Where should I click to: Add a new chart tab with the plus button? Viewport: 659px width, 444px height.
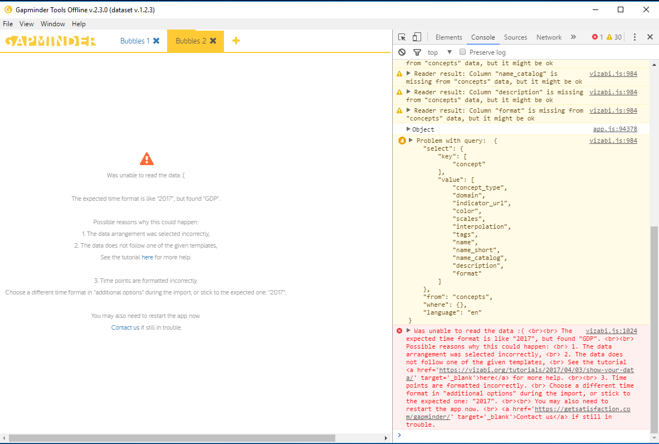(x=236, y=41)
